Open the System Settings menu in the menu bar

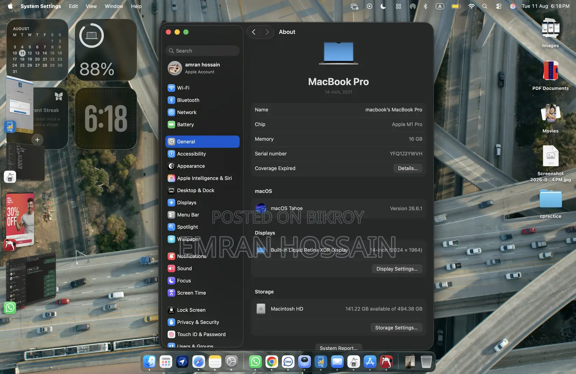41,6
